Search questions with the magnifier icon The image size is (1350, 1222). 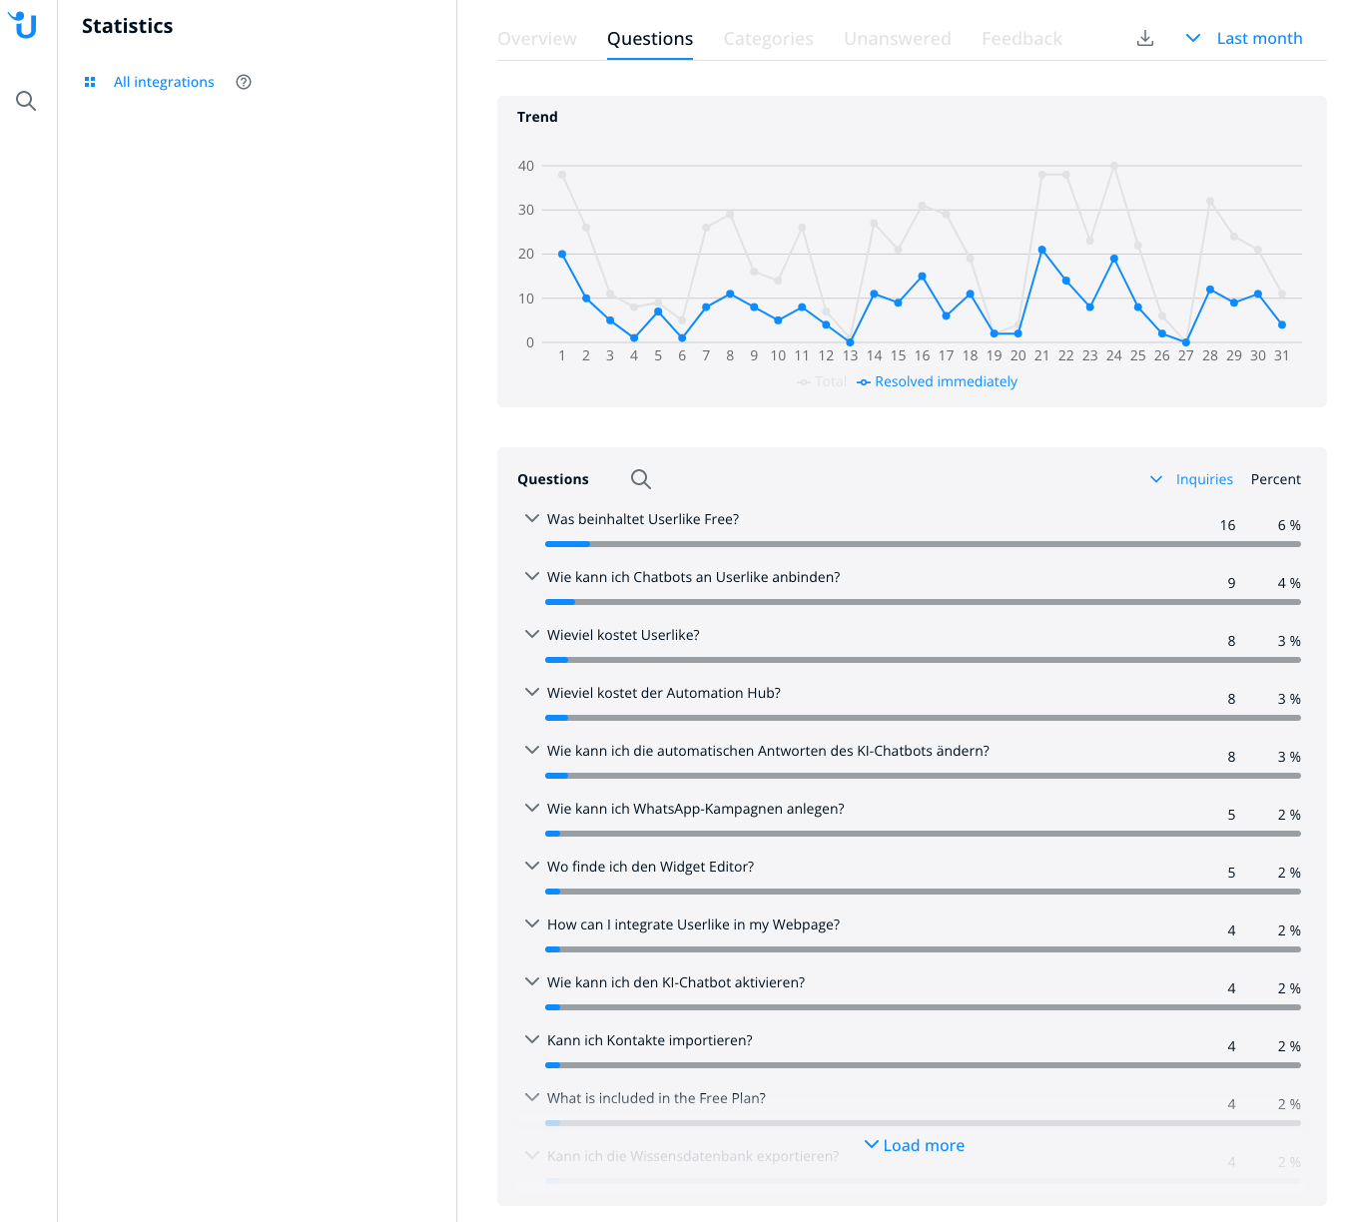pyautogui.click(x=641, y=479)
